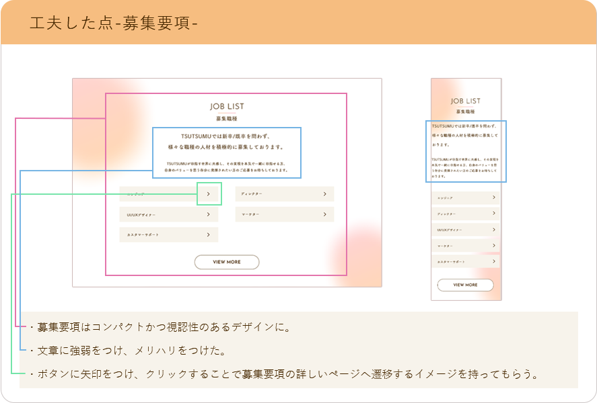597x403 pixels.
Task: Open the desktop ディレクター job label
Action: pos(252,194)
